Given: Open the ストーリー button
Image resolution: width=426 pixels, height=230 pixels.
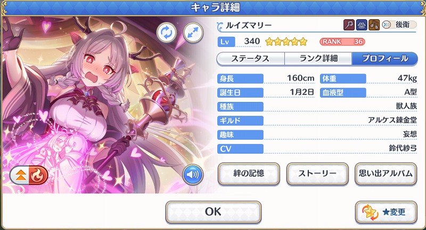Looking at the screenshot, I should (317, 173).
